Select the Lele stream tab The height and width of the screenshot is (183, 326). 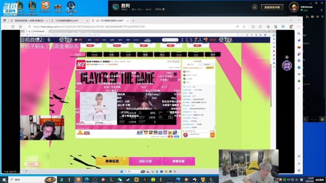point(196,55)
